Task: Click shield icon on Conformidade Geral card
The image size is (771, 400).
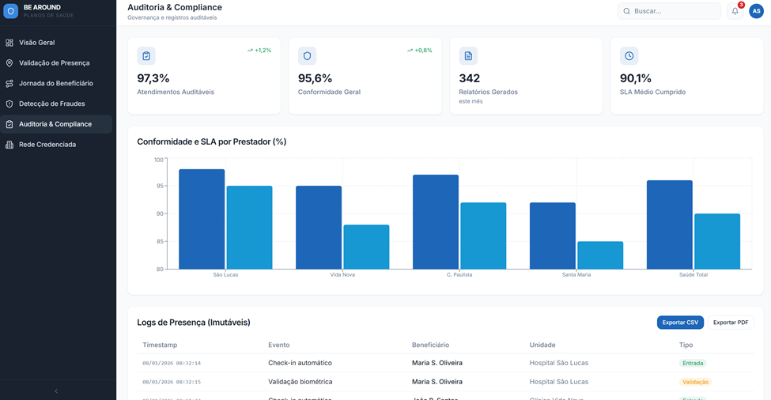Action: pyautogui.click(x=308, y=56)
